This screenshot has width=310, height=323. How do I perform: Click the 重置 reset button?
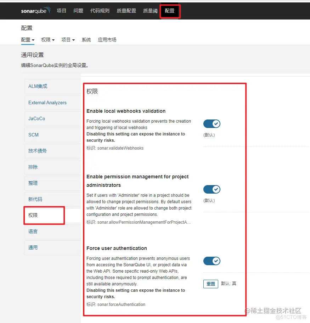tap(210, 284)
